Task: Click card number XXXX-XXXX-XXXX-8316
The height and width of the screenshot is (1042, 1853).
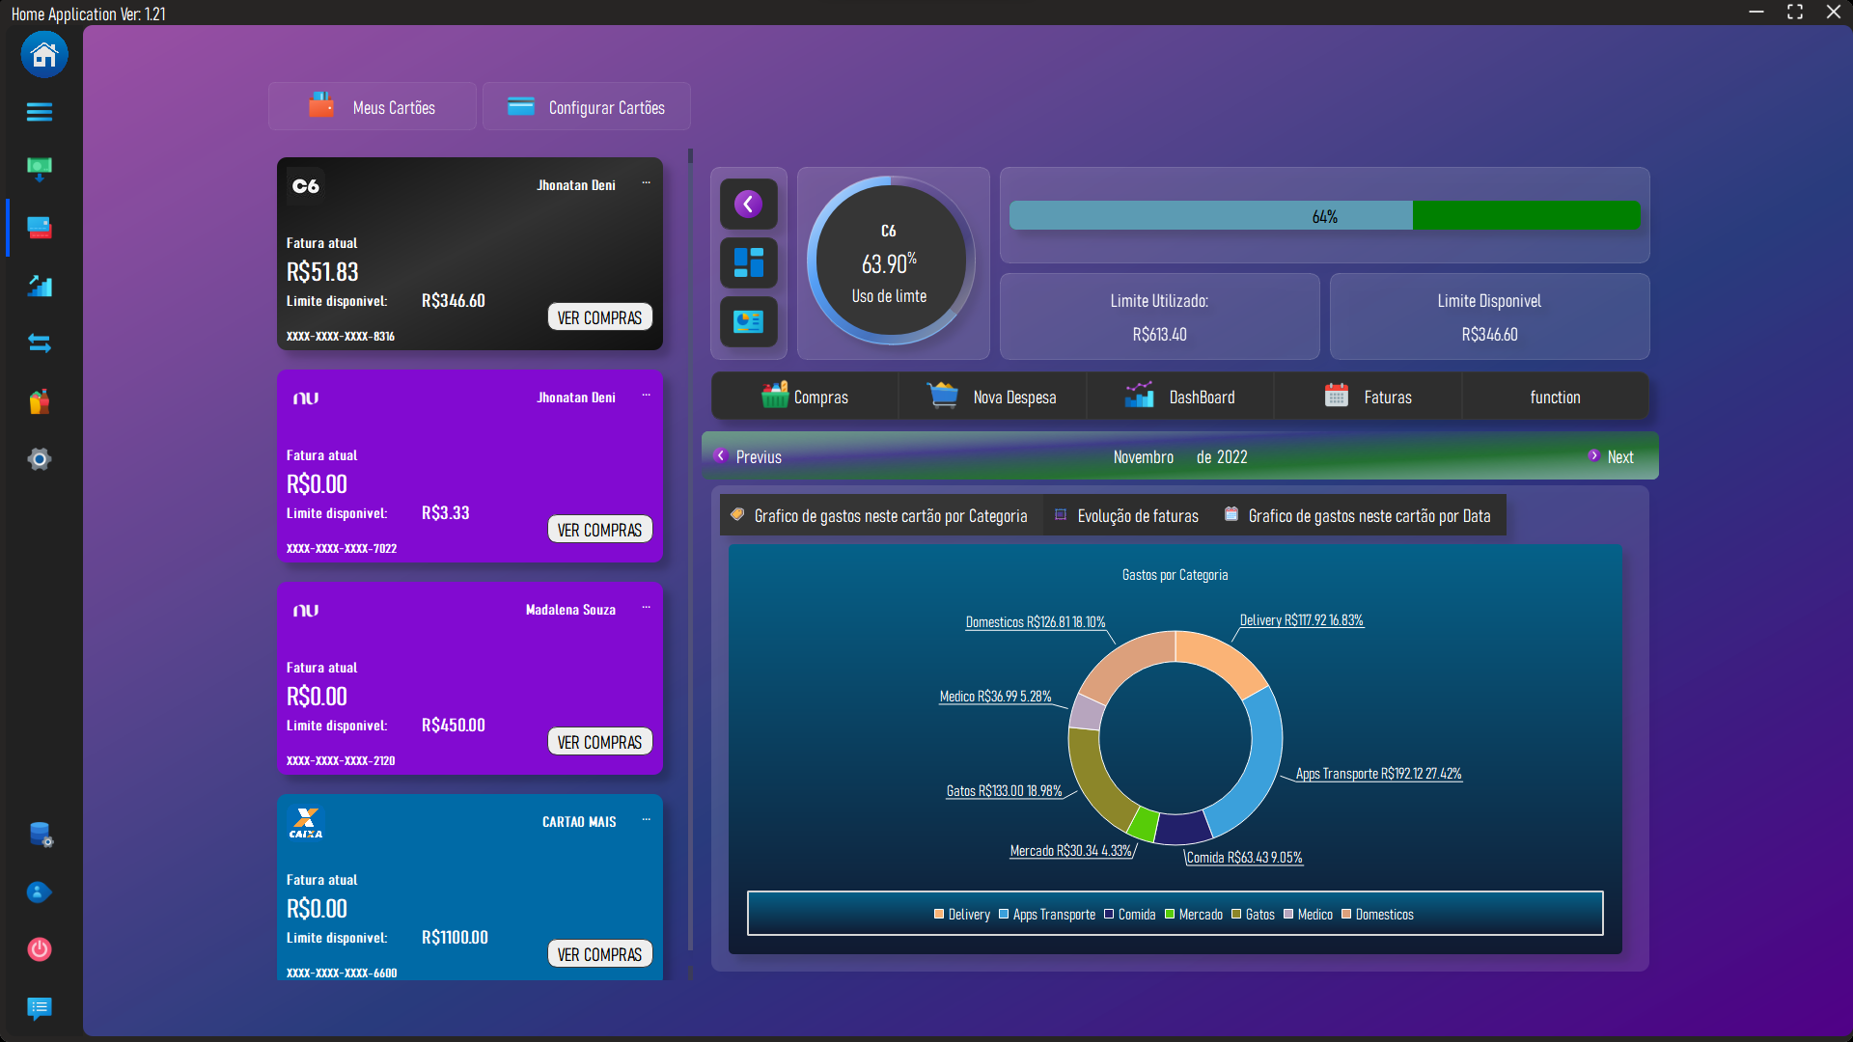Action: [341, 337]
